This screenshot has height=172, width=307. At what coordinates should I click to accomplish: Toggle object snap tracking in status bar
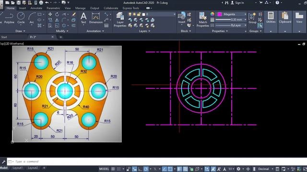(x=164, y=169)
